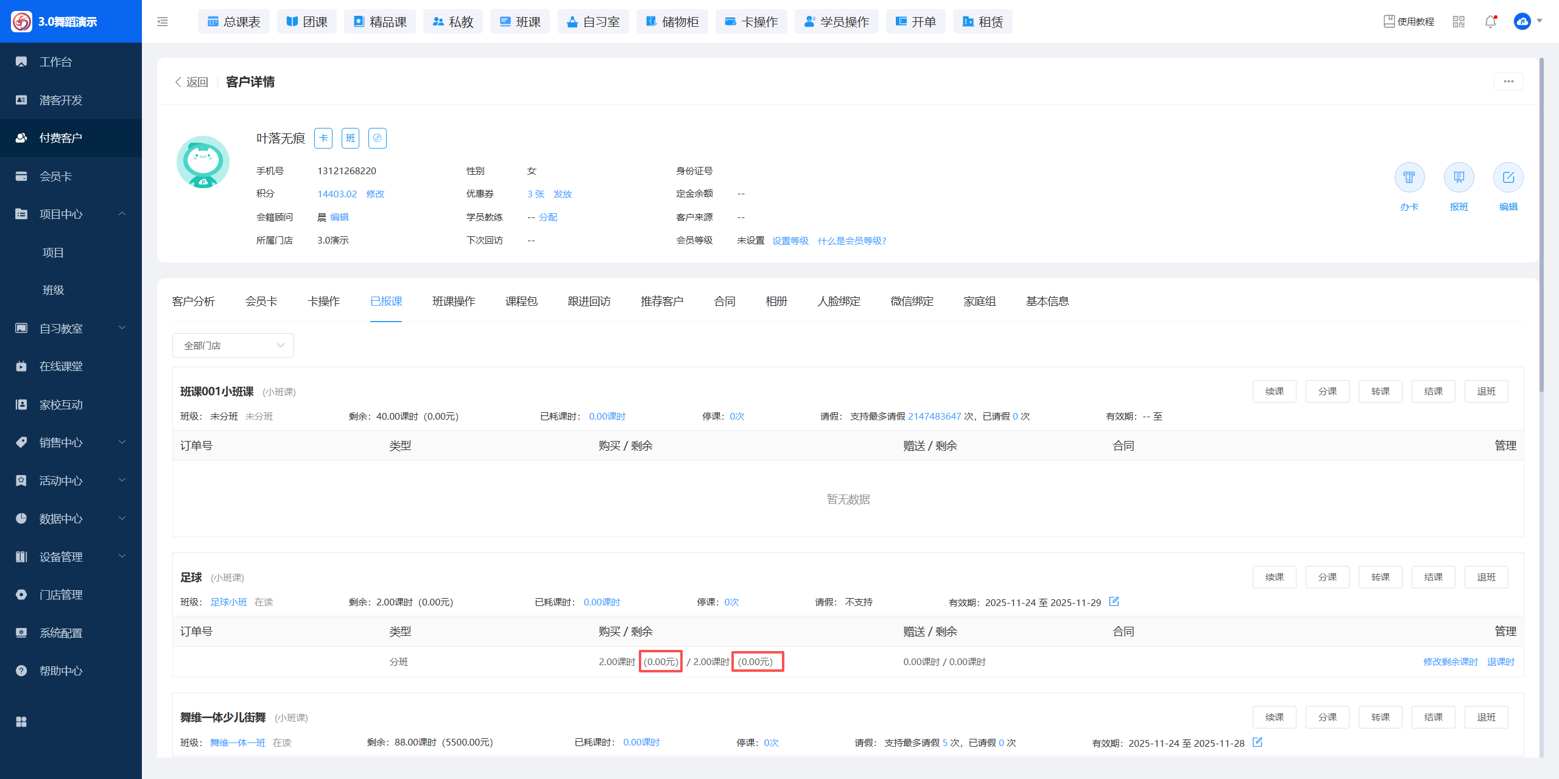This screenshot has width=1559, height=779.
Task: Click the 报班 enroll icon button
Action: (x=1459, y=178)
